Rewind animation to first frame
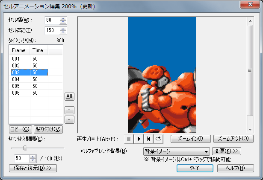Image resolution: width=263 pixels, height=180 pixels. tap(148, 139)
